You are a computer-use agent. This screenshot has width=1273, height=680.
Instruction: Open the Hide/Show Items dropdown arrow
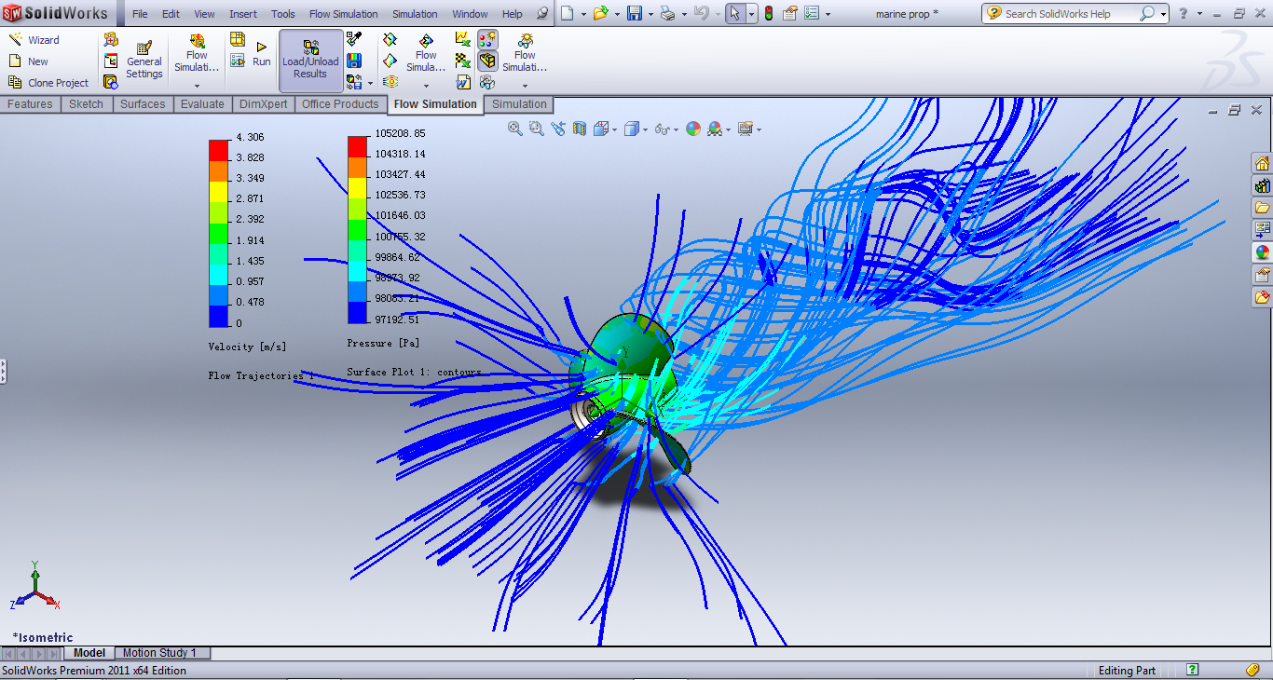676,129
